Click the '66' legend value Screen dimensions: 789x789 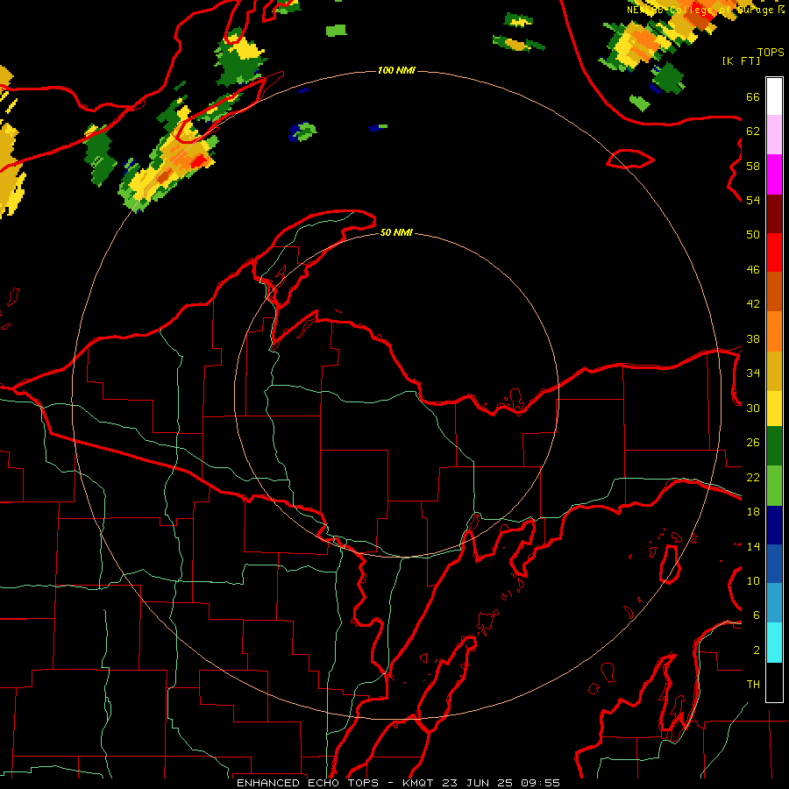[753, 97]
